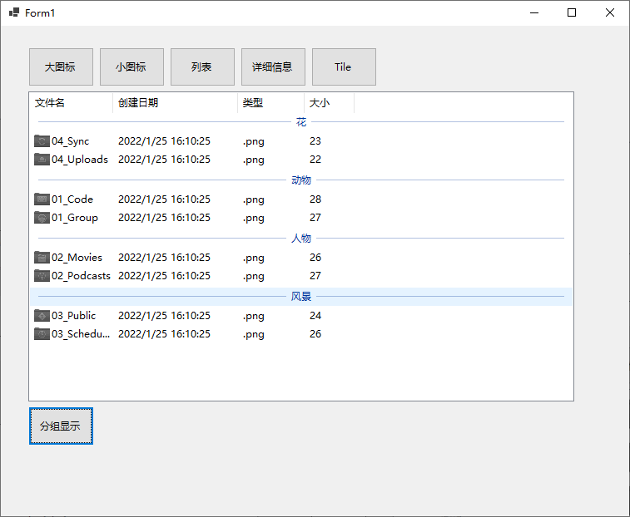Click the .png type of 02_Podcasts row
630x517 pixels.
(x=254, y=277)
